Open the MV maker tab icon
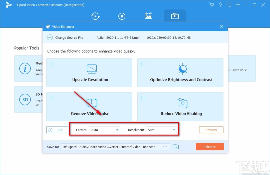The width and height of the screenshot is (270, 175). click(x=148, y=16)
